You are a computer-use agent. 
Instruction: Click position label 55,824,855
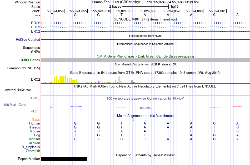(x=78, y=11)
